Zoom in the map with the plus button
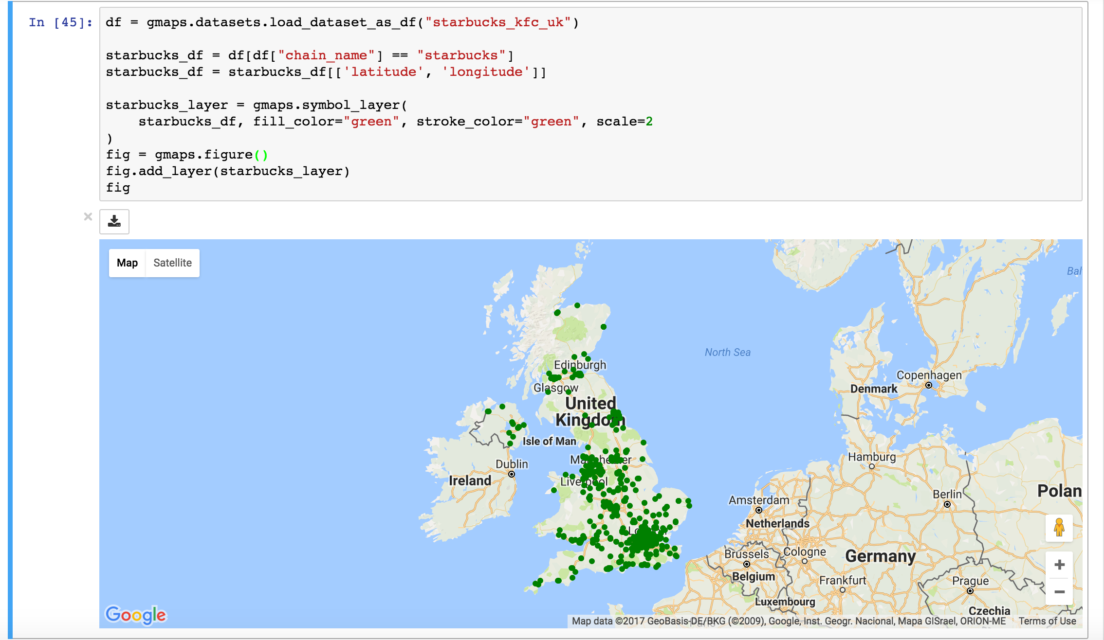The width and height of the screenshot is (1104, 640). pos(1059,565)
